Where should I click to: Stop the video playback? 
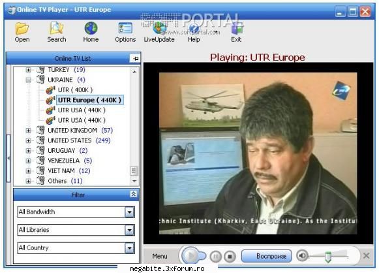click(230, 256)
